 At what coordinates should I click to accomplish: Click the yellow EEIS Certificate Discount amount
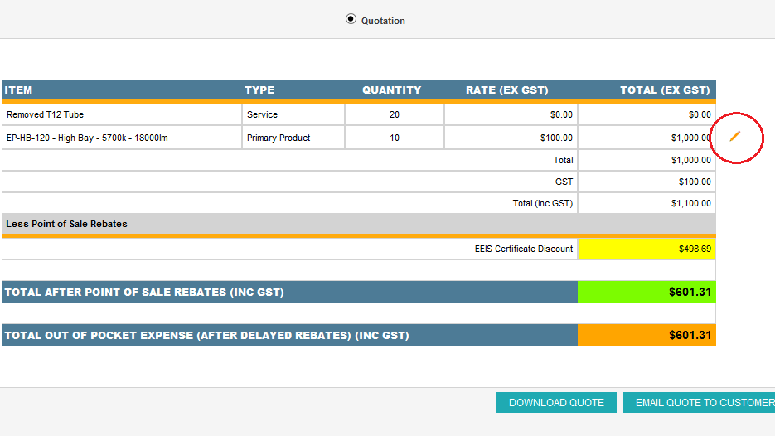647,249
